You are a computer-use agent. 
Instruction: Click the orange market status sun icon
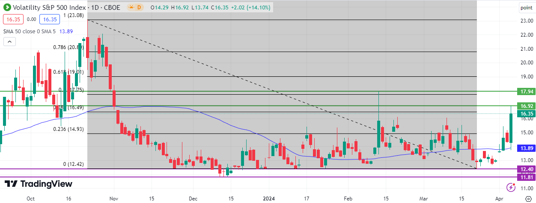131,8
